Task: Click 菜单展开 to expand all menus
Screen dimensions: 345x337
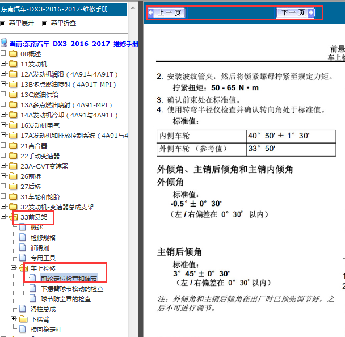Action: [x=22, y=23]
